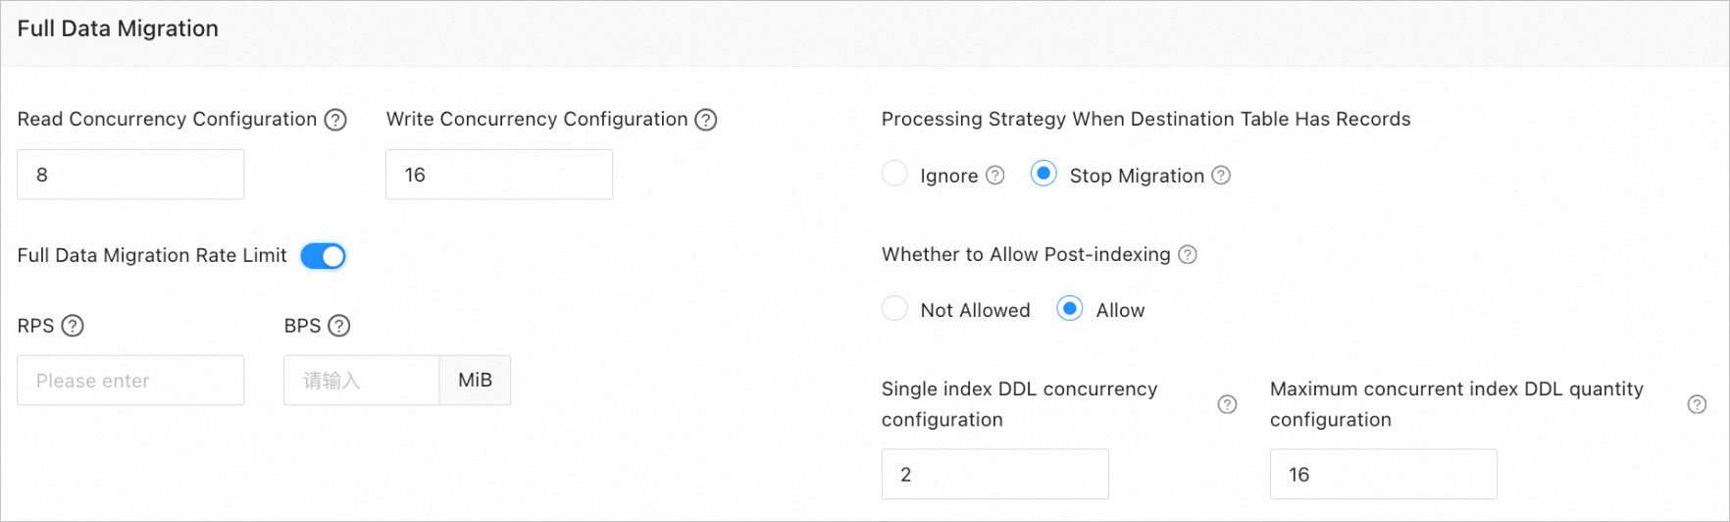The width and height of the screenshot is (1730, 522).
Task: Click the Maximum concurrent index DDL field
Action: [1384, 475]
